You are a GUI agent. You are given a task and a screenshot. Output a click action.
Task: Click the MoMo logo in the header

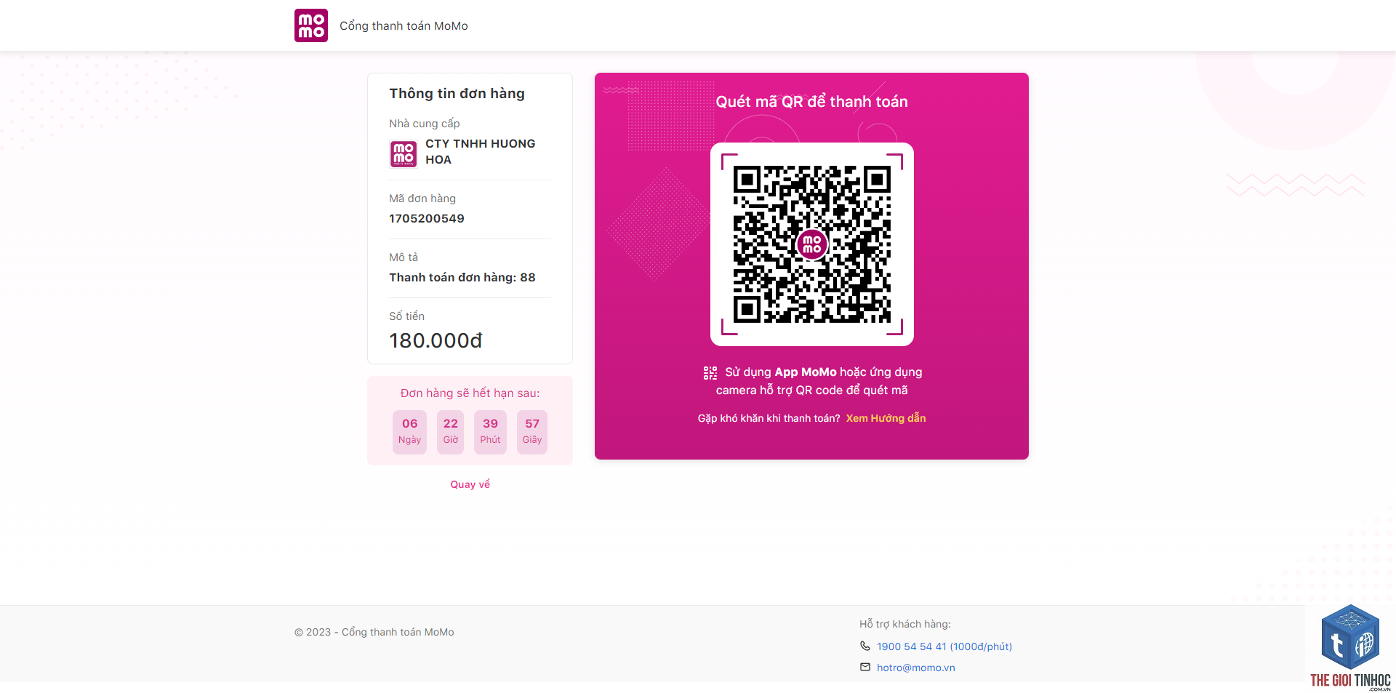pos(311,25)
